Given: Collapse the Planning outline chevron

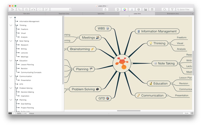Looking at the screenshot, I should coord(11,100).
